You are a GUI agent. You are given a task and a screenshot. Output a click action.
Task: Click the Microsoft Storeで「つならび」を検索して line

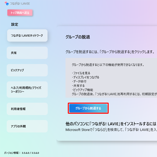[x=111, y=130]
